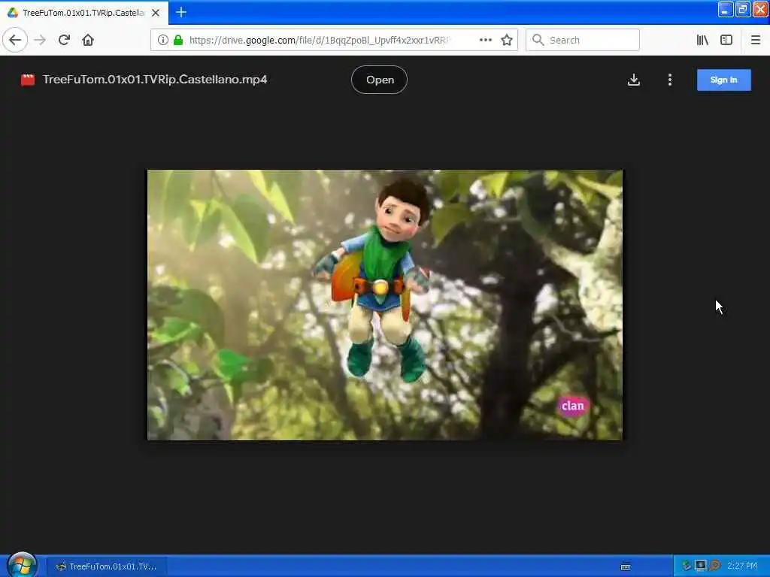The image size is (770, 577).
Task: Select TreeFuTom taskbar window button
Action: [x=106, y=566]
